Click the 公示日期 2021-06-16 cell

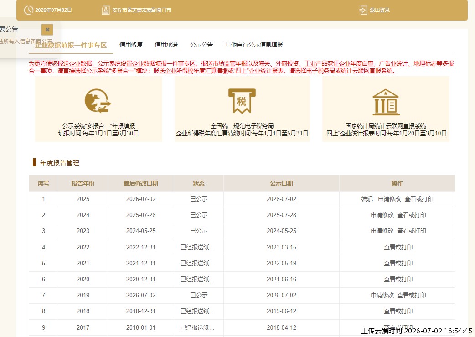pyautogui.click(x=281, y=279)
